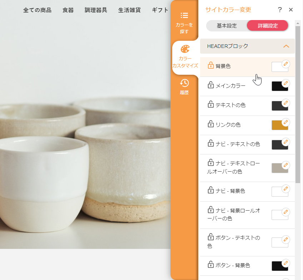Toggle lock for ナビ - 背景色

(210, 190)
